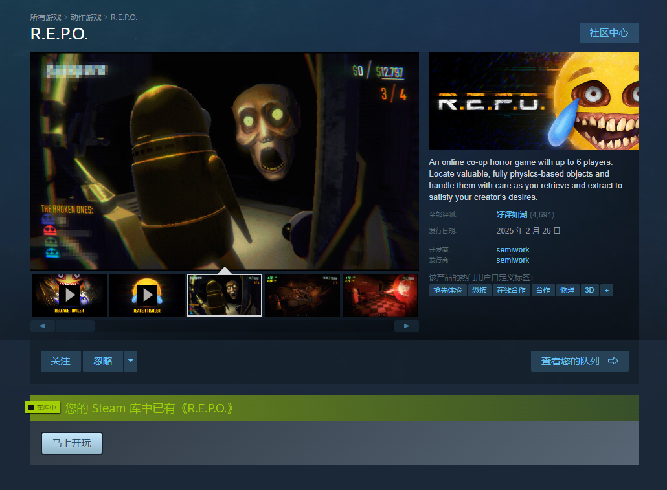Open the 好评如潮 reviews link
Image resolution: width=667 pixels, height=490 pixels.
coord(512,215)
